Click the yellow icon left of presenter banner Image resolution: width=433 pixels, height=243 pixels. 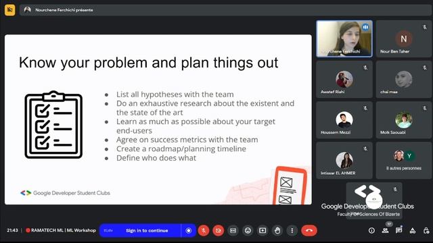tap(10, 10)
